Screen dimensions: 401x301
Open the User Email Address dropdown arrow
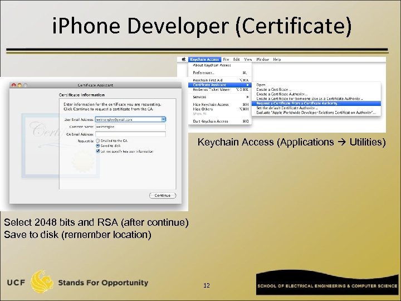tap(163, 119)
